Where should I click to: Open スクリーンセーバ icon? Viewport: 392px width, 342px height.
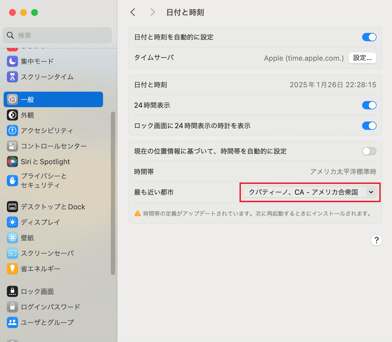(12, 253)
